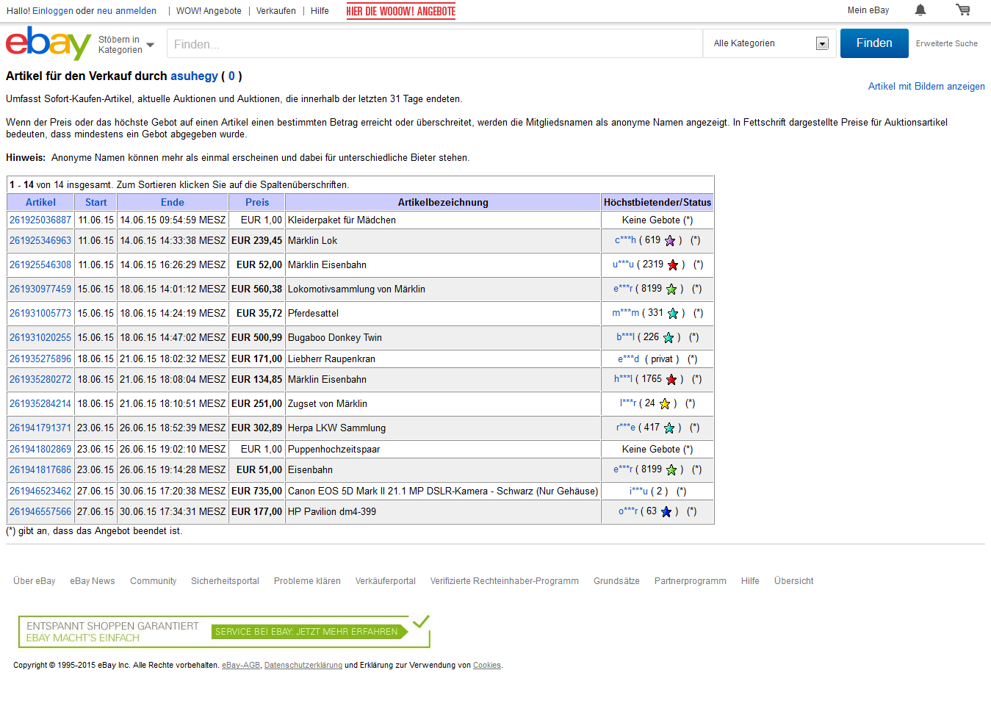
Task: Click green star in Lokomotivsammlung von Märklin row
Action: (x=671, y=289)
